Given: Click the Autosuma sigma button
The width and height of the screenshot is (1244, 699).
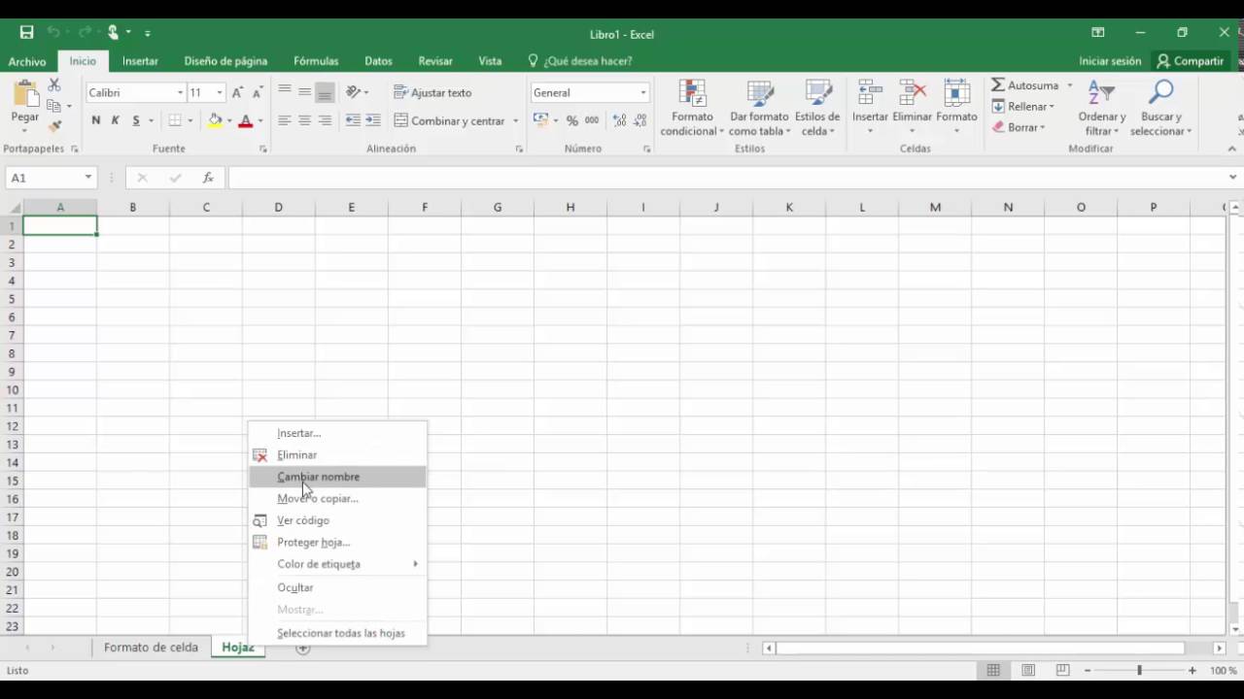Looking at the screenshot, I should pyautogui.click(x=1025, y=85).
